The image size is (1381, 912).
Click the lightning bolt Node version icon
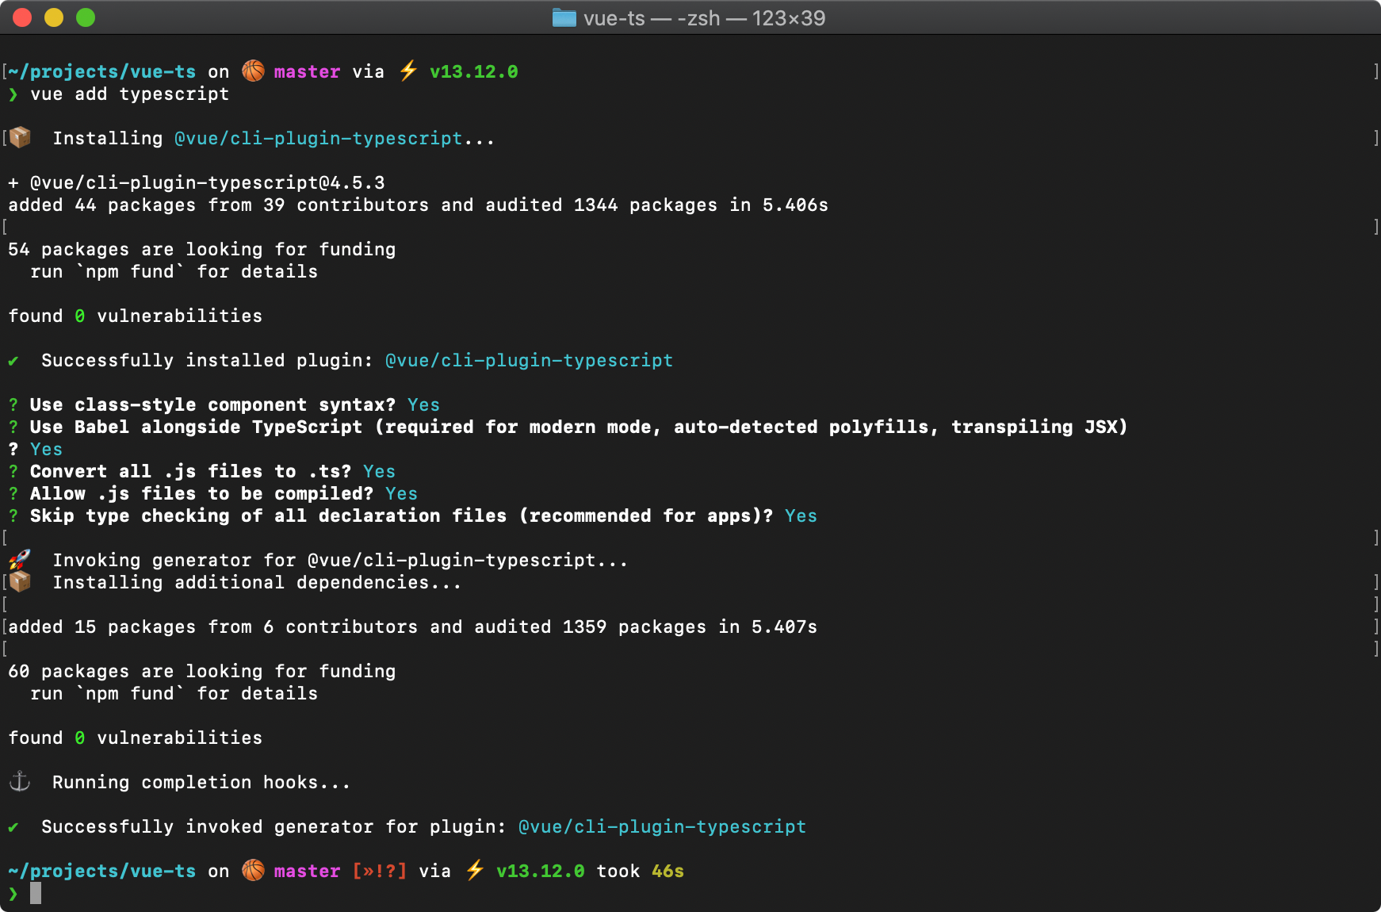pyautogui.click(x=407, y=71)
